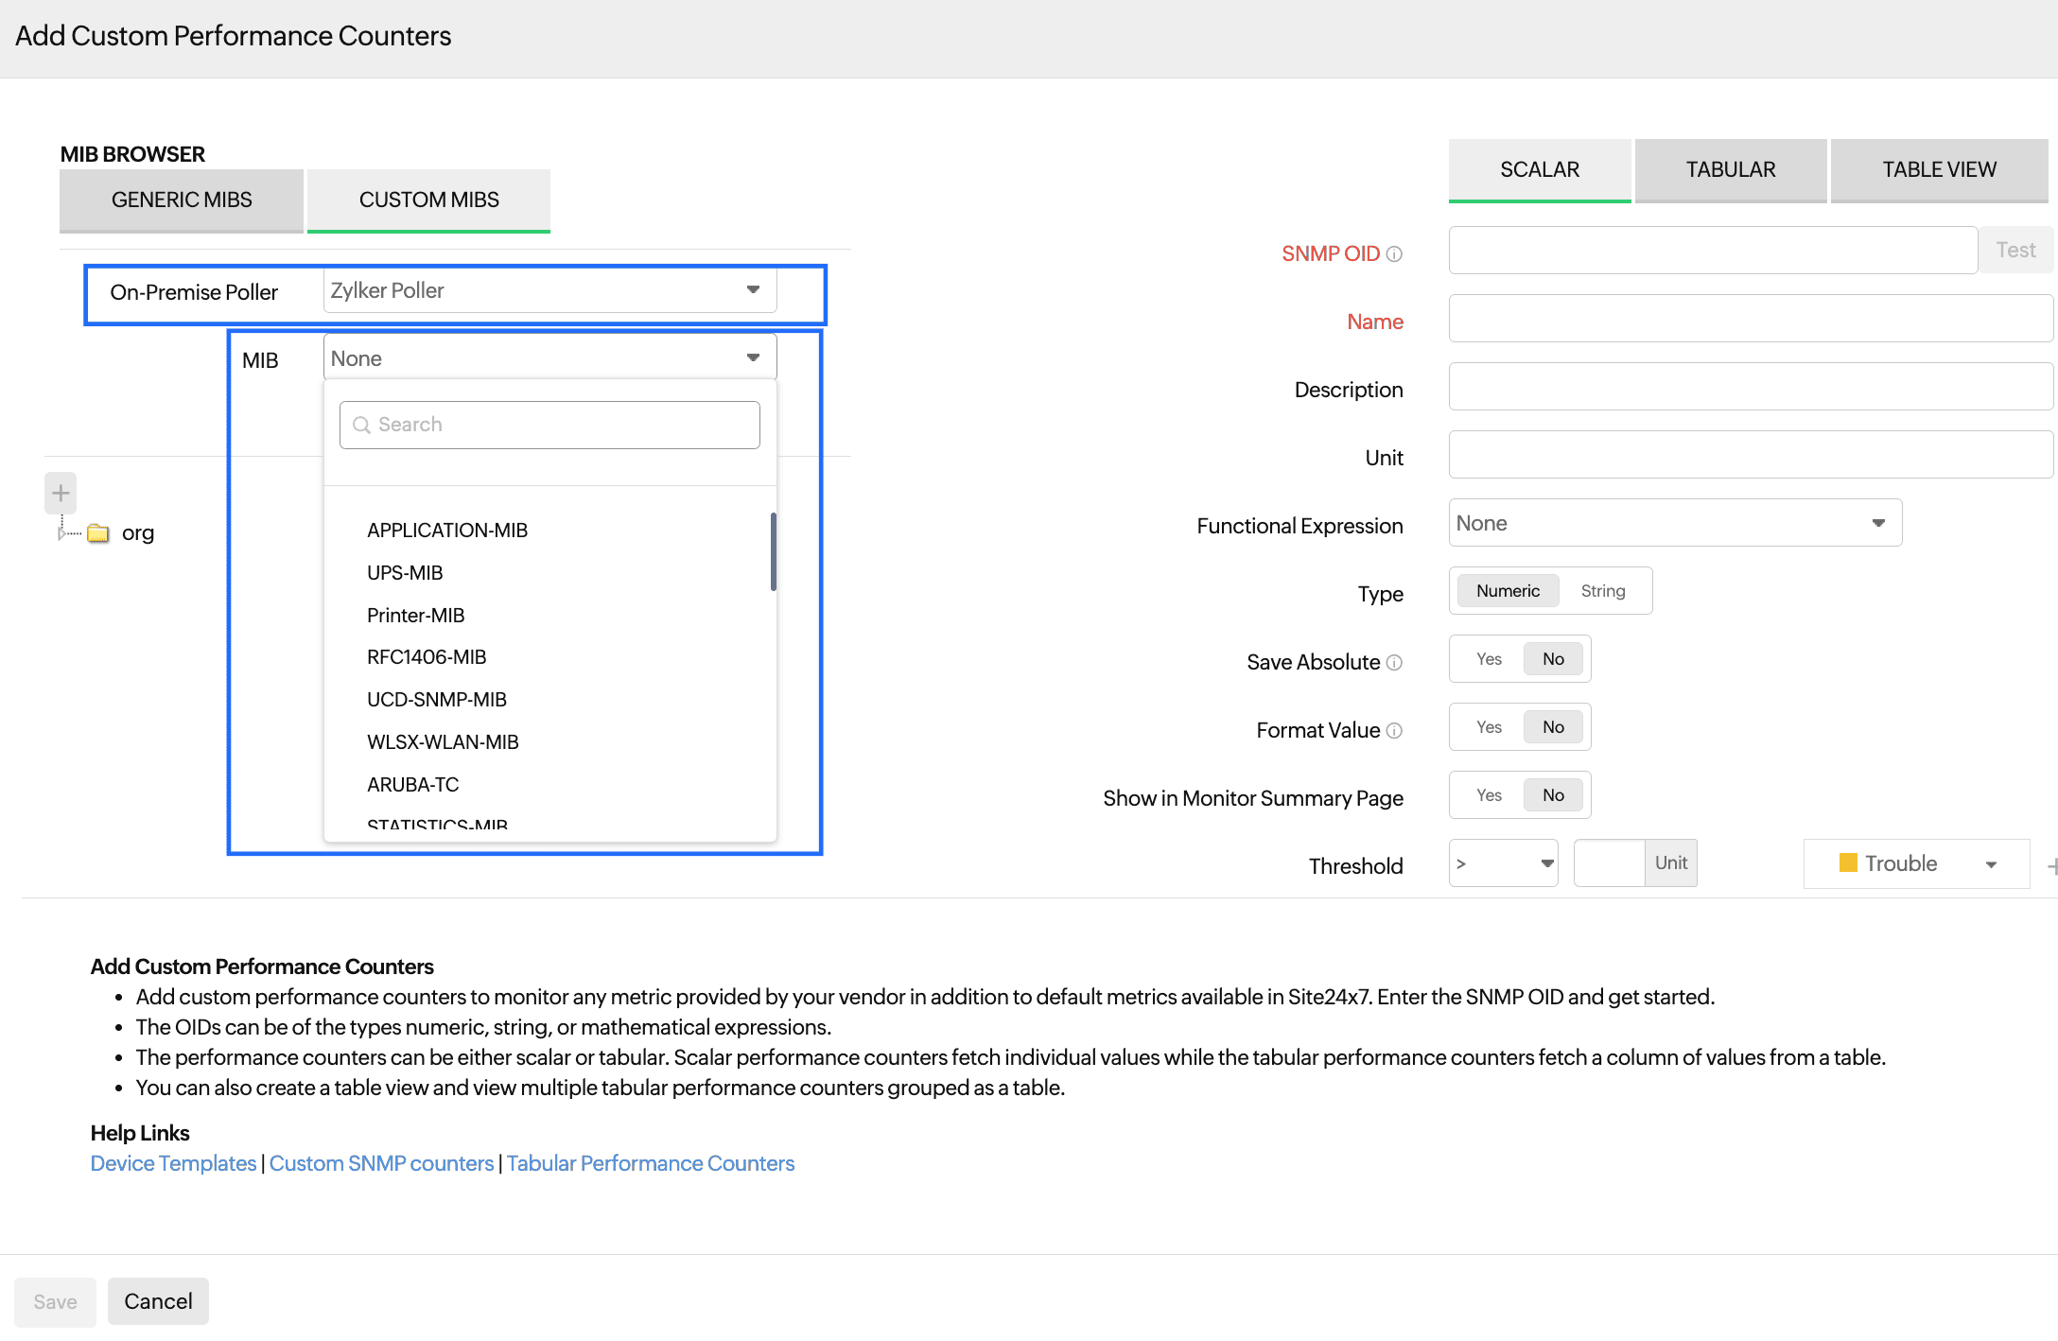2058x1341 pixels.
Task: Click the yellow Trouble status swatch
Action: point(1848,862)
